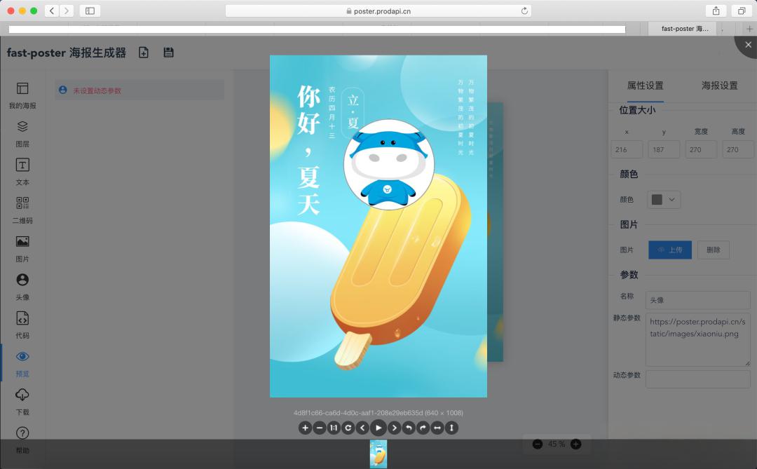Go to next image in the viewer
757x469 pixels.
395,428
